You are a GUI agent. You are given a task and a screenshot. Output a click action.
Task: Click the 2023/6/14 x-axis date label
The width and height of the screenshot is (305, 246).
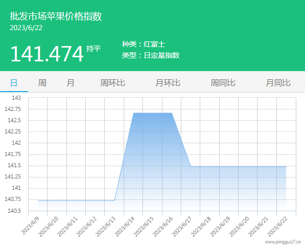(x=125, y=227)
